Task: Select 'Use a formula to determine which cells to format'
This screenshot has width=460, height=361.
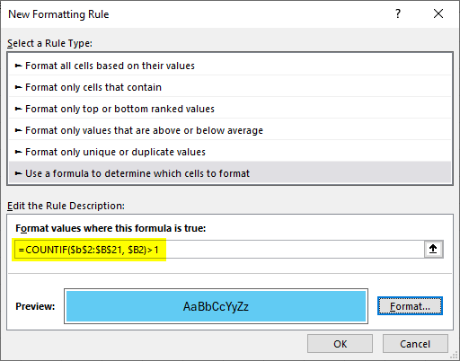Action: point(230,173)
